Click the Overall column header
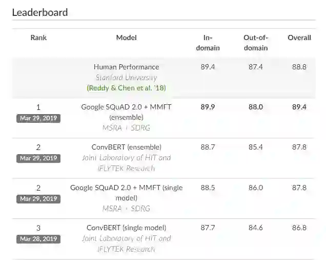326x260 pixels. [x=299, y=38]
